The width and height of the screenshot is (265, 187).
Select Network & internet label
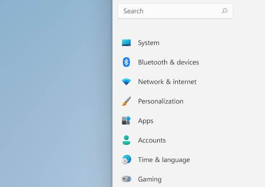(167, 82)
